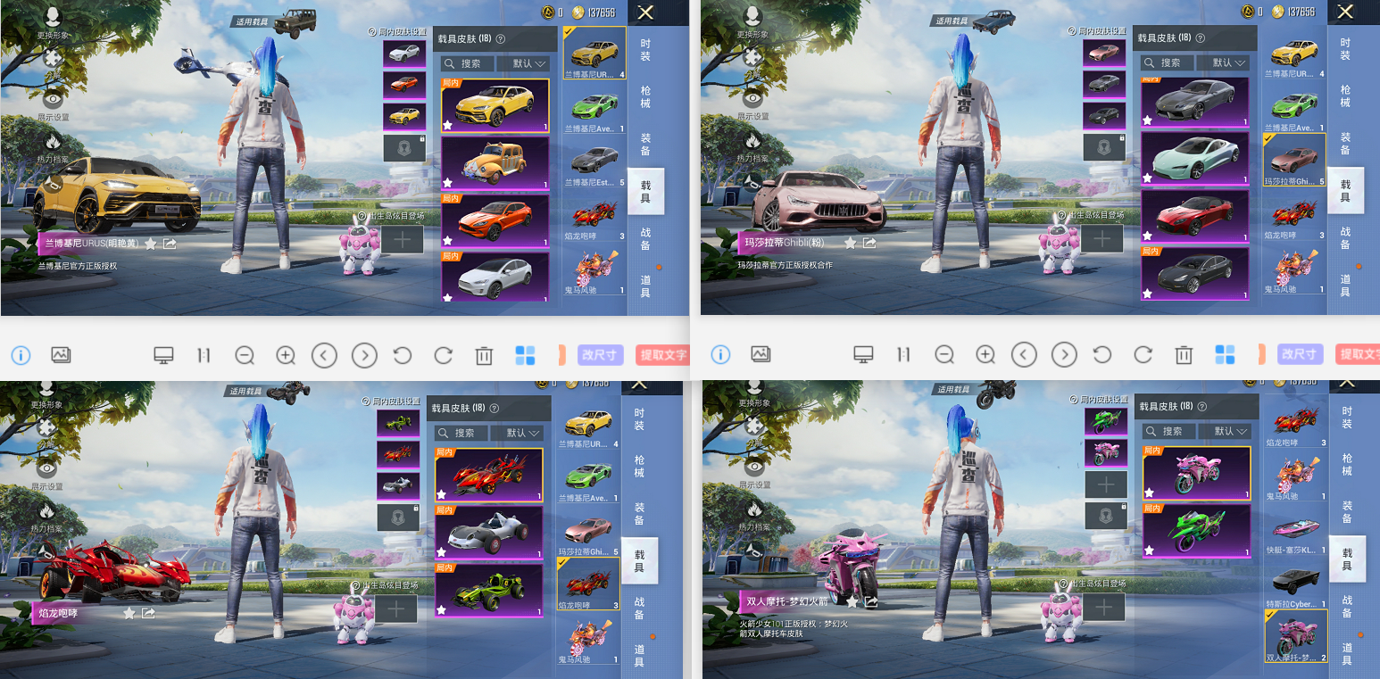
Task: Switch to 枪械 tab in Maserati Ghibli screenshot
Action: pyautogui.click(x=1344, y=96)
